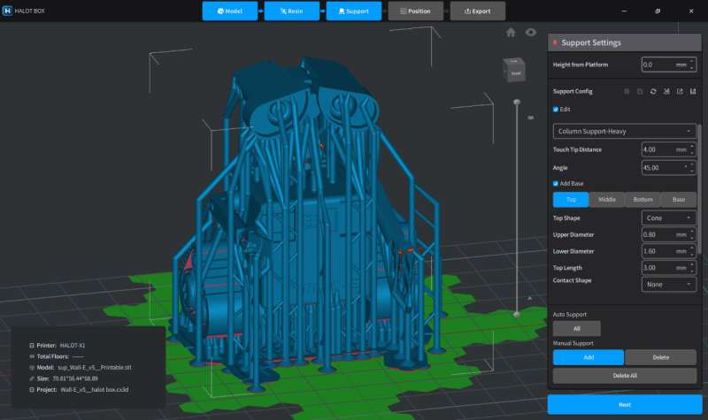Click the refresh icon in Support Config
The height and width of the screenshot is (420, 708).
653,92
